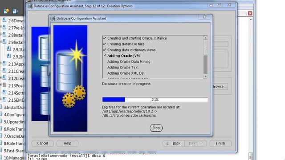Click page icon beside 2.6Down entry
The width and height of the screenshot is (285, 160).
point(4,20)
